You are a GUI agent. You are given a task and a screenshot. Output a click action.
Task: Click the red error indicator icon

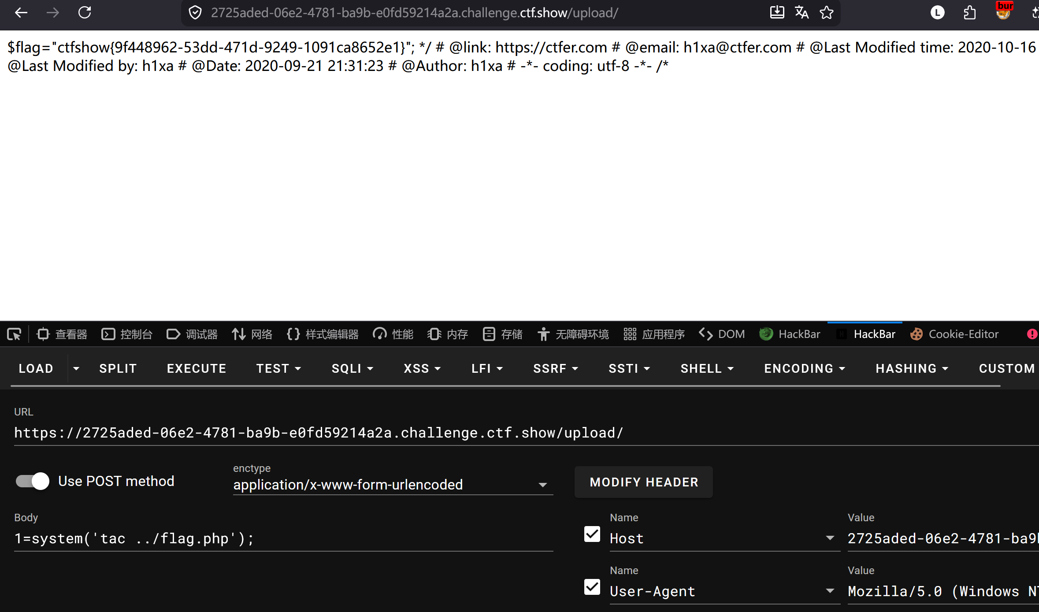[x=1032, y=334]
